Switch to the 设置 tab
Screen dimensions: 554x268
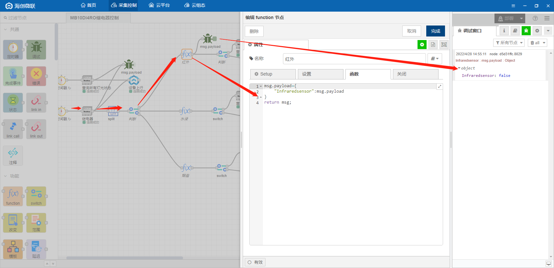pyautogui.click(x=320, y=74)
